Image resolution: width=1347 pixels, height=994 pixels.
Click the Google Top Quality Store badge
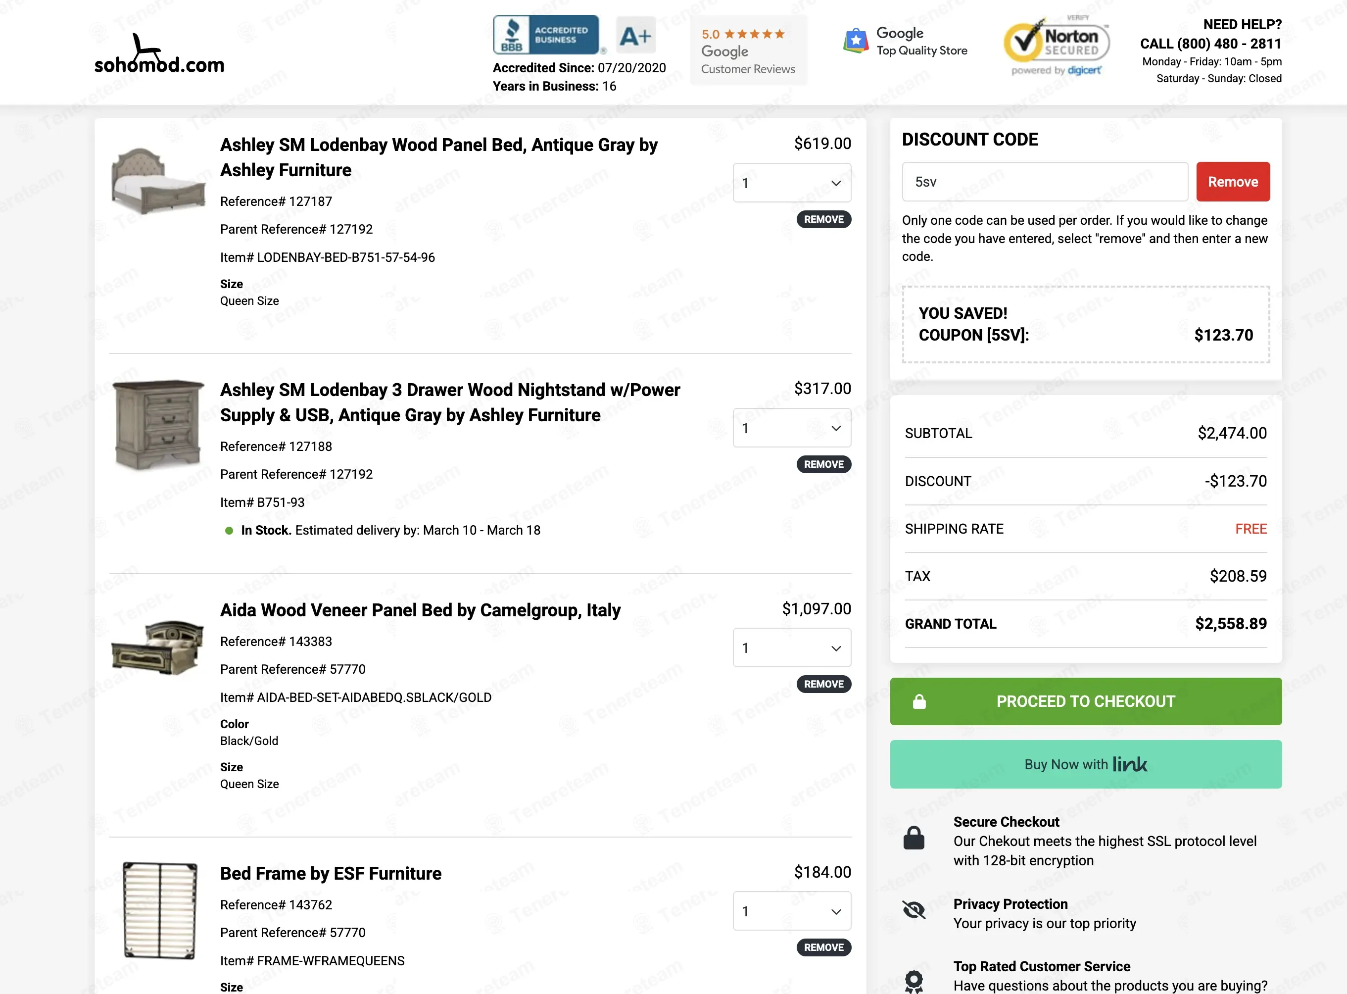click(906, 42)
